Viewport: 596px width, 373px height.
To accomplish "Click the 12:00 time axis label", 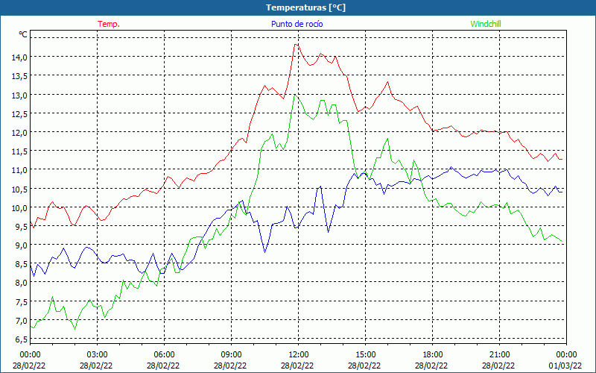I will tap(298, 355).
